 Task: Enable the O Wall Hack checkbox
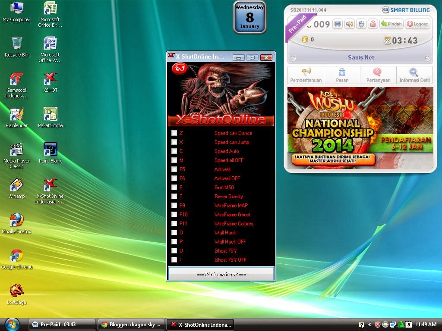click(x=174, y=232)
